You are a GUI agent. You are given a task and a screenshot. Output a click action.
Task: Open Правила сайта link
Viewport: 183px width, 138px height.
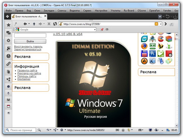click(x=27, y=70)
